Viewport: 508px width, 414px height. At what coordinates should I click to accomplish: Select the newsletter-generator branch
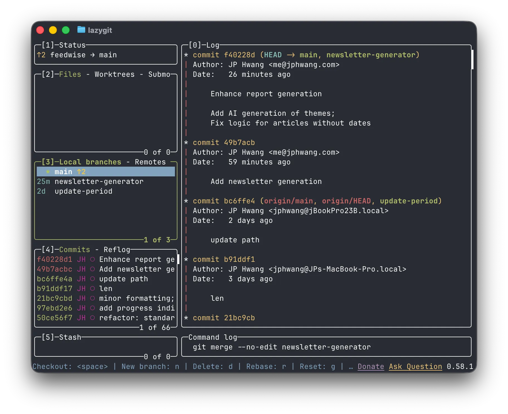tap(99, 181)
